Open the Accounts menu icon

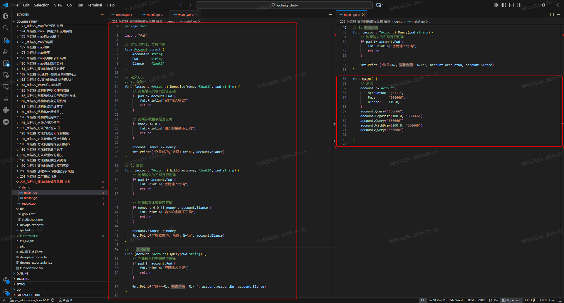pyautogui.click(x=6, y=280)
